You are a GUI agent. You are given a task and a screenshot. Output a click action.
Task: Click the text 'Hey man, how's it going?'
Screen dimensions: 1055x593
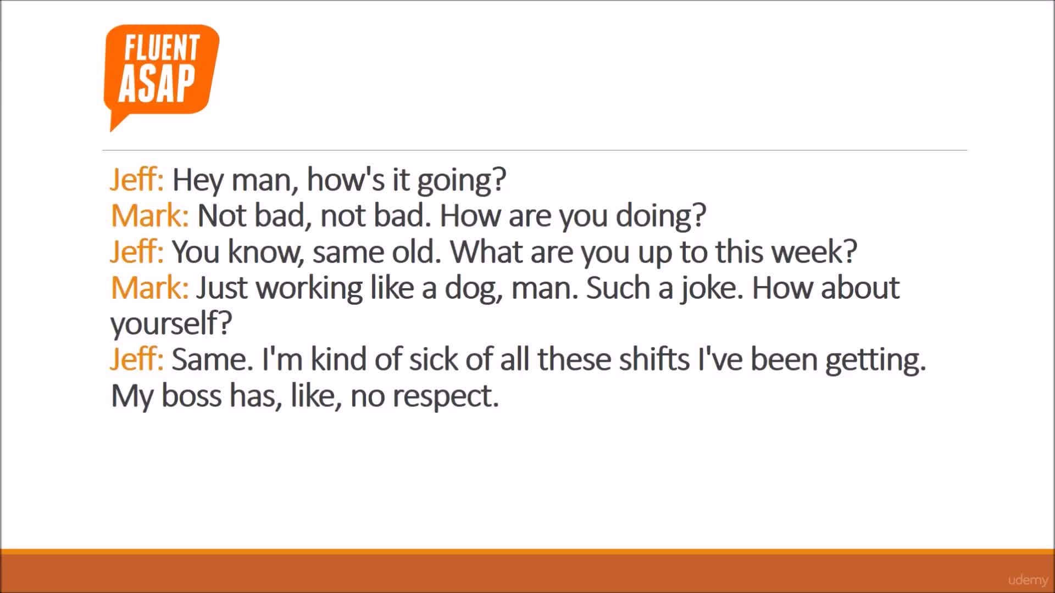point(339,180)
